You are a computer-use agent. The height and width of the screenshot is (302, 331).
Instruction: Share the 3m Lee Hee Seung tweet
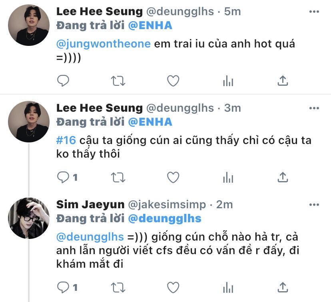tap(283, 177)
